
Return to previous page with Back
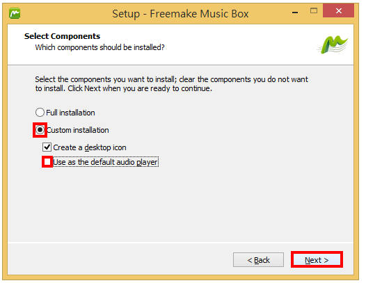click(x=258, y=259)
